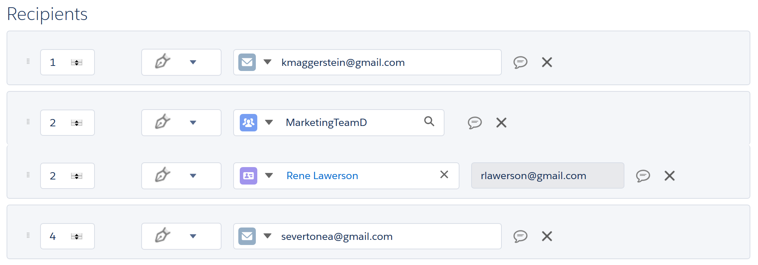The image size is (758, 265).
Task: Click signer pen icon in MarketingTeamD row
Action: pos(162,122)
